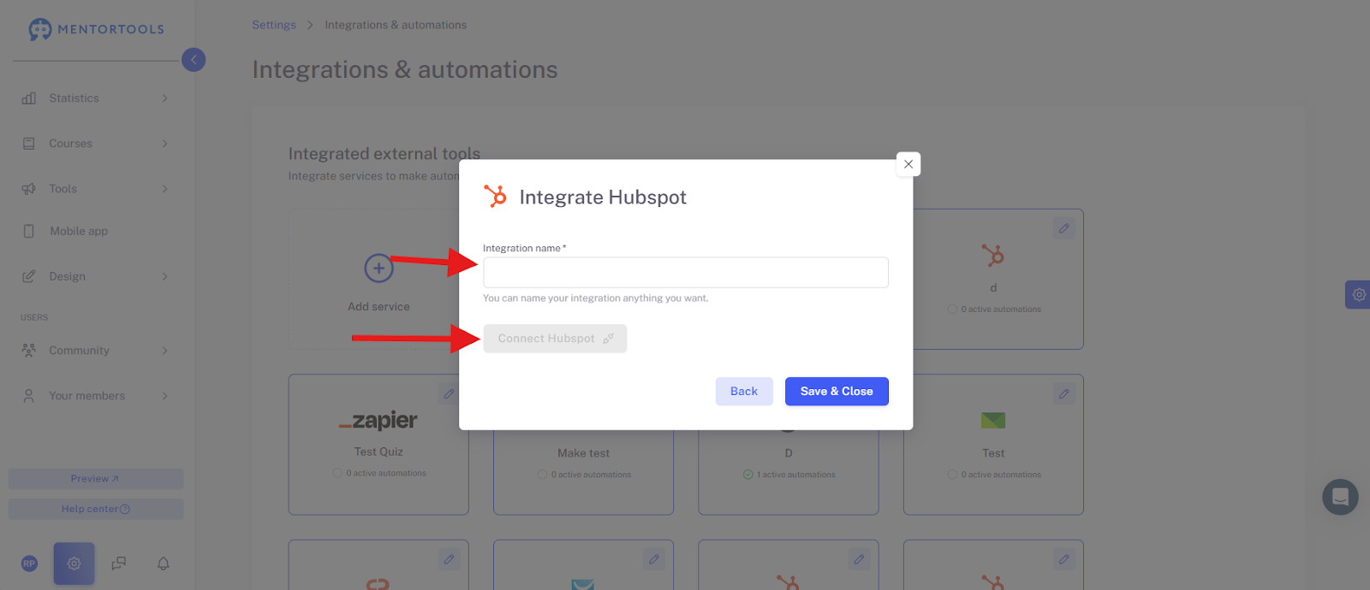Click Add service plus icon

[378, 268]
